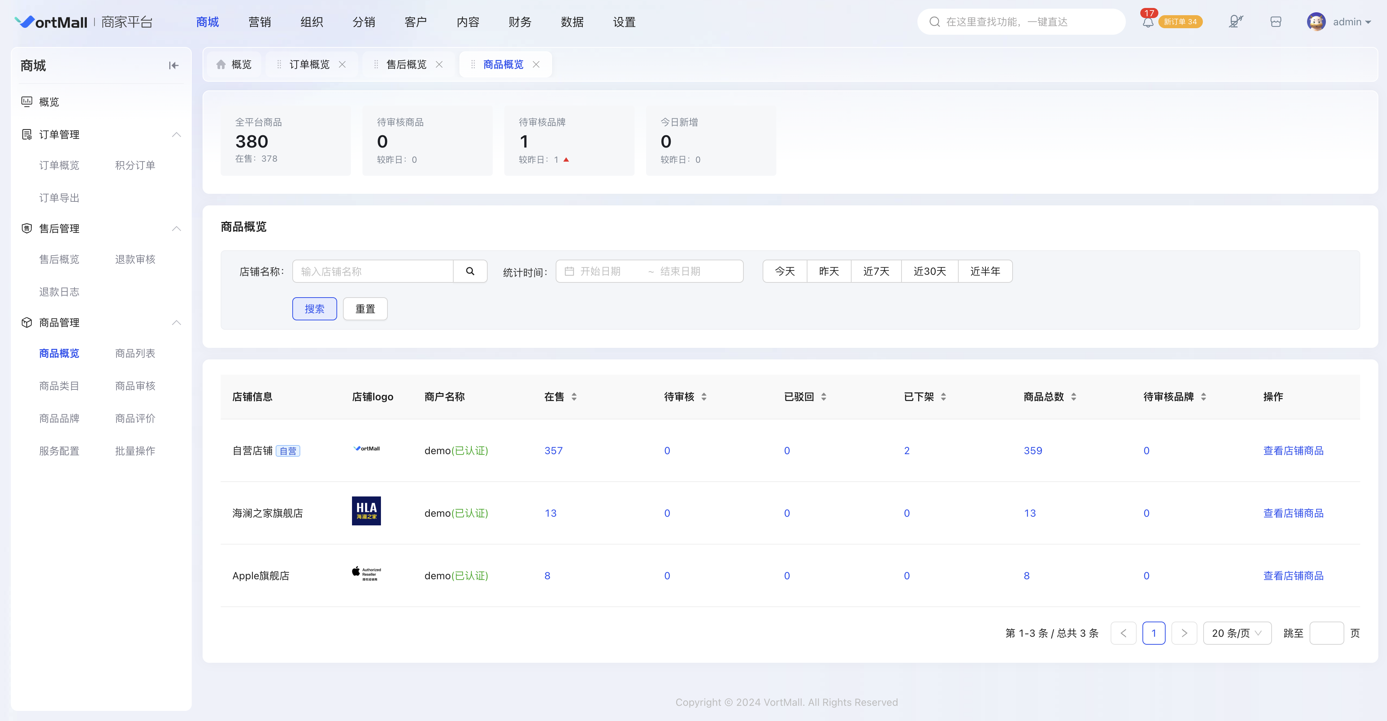Focus the global function search box
Screen dimensions: 1387x721
[1021, 22]
